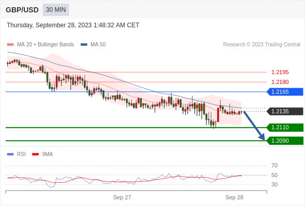Viewport: 305px width, 206px height.
Task: Click the GBP/USD pair title
Action: tap(22, 10)
